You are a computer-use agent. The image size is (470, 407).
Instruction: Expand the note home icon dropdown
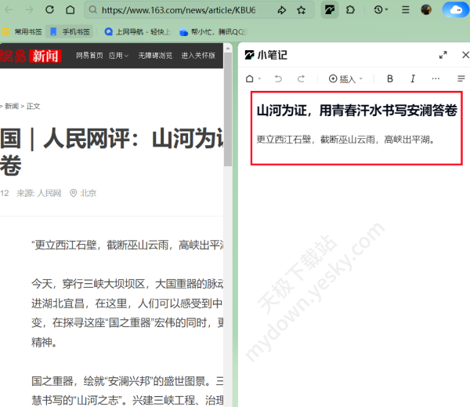tap(253, 78)
